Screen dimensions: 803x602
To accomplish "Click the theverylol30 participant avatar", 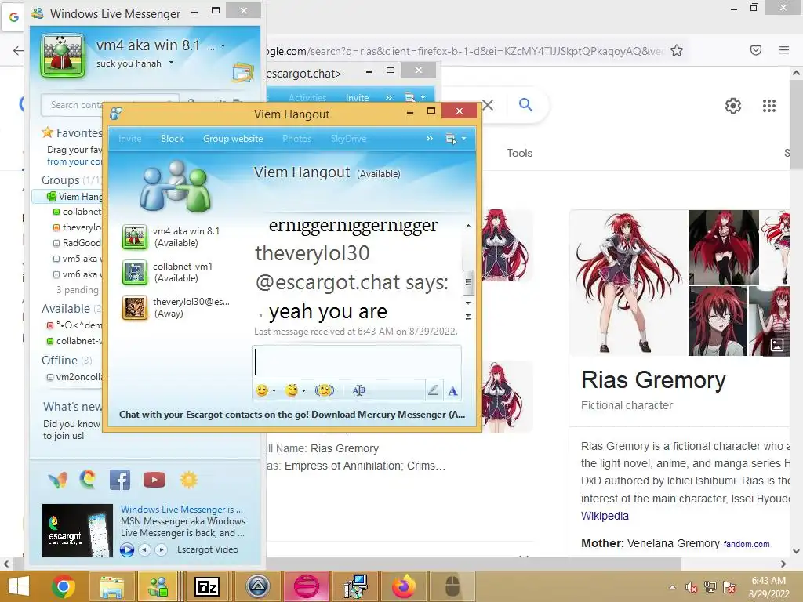I will click(135, 307).
